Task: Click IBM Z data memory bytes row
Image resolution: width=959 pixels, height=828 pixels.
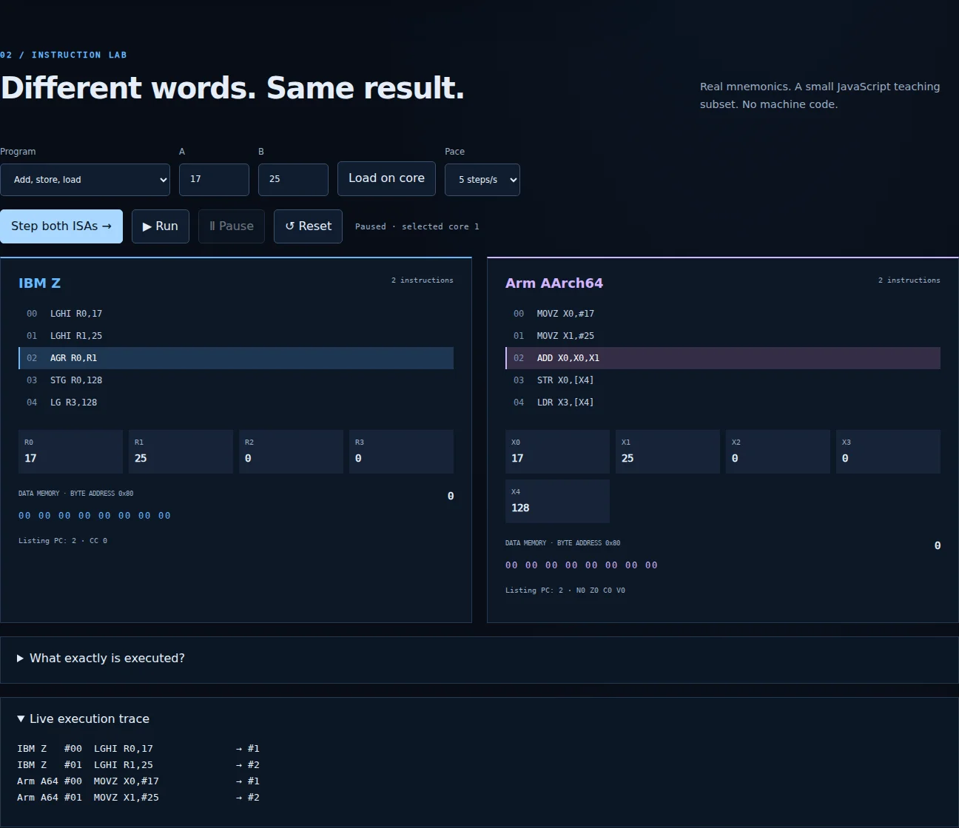Action: point(95,516)
